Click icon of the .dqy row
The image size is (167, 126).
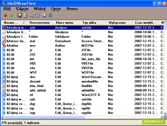(x=4, y=104)
